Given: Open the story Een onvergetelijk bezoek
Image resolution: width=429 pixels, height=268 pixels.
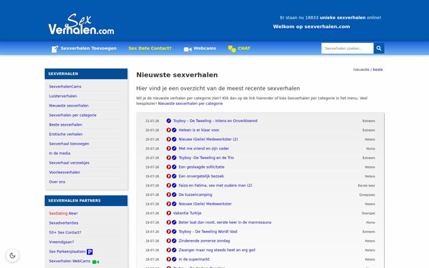Looking at the screenshot, I should click(x=201, y=176).
